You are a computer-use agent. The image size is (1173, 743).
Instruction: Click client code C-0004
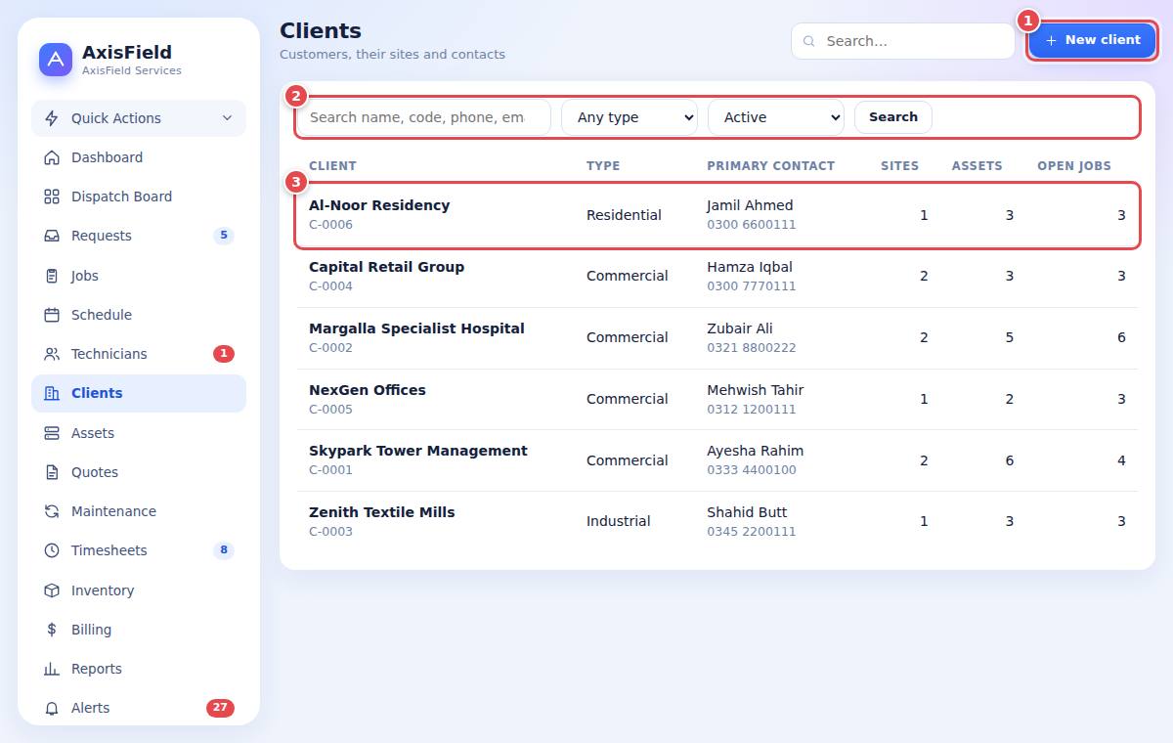pos(330,286)
